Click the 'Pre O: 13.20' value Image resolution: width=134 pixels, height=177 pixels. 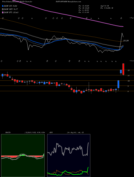coord(84,6)
